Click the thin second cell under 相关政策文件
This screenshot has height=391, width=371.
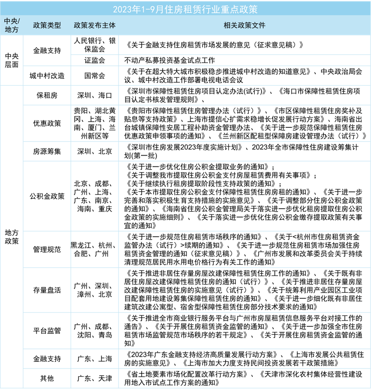[x=244, y=60]
